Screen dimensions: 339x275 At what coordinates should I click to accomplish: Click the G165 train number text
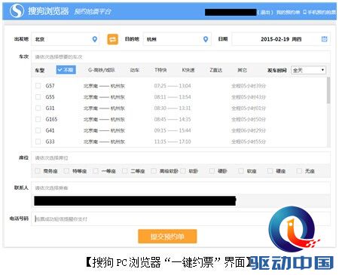[51, 119]
